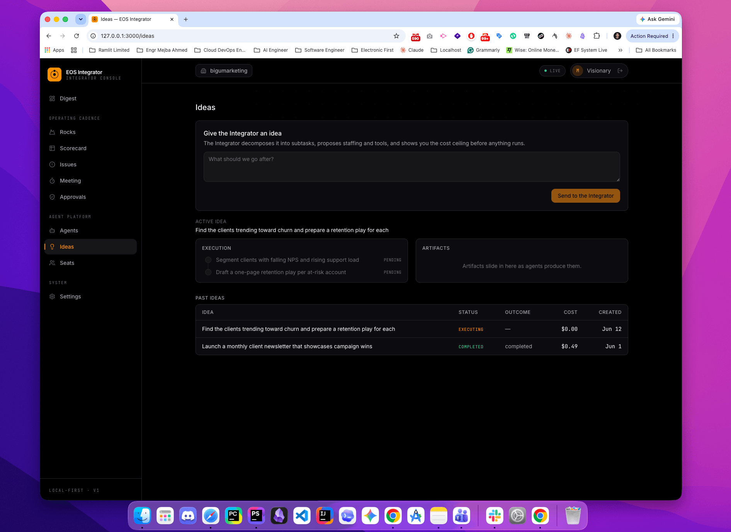This screenshot has width=731, height=532.
Task: Click the Visionary user label
Action: (x=598, y=71)
